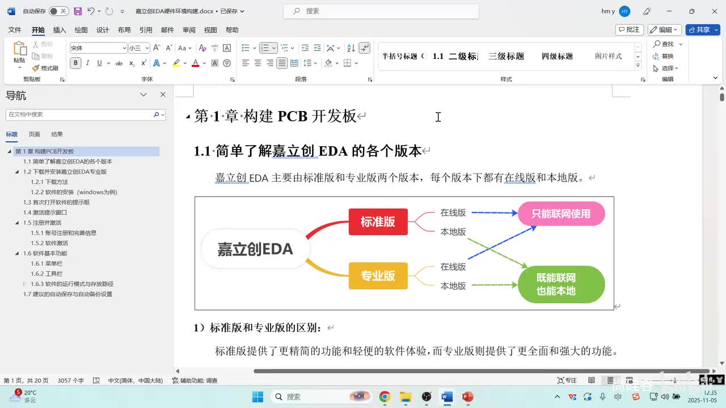Screen dimensions: 726x408
Task: Apply the 三级标题 style
Action: [506, 56]
